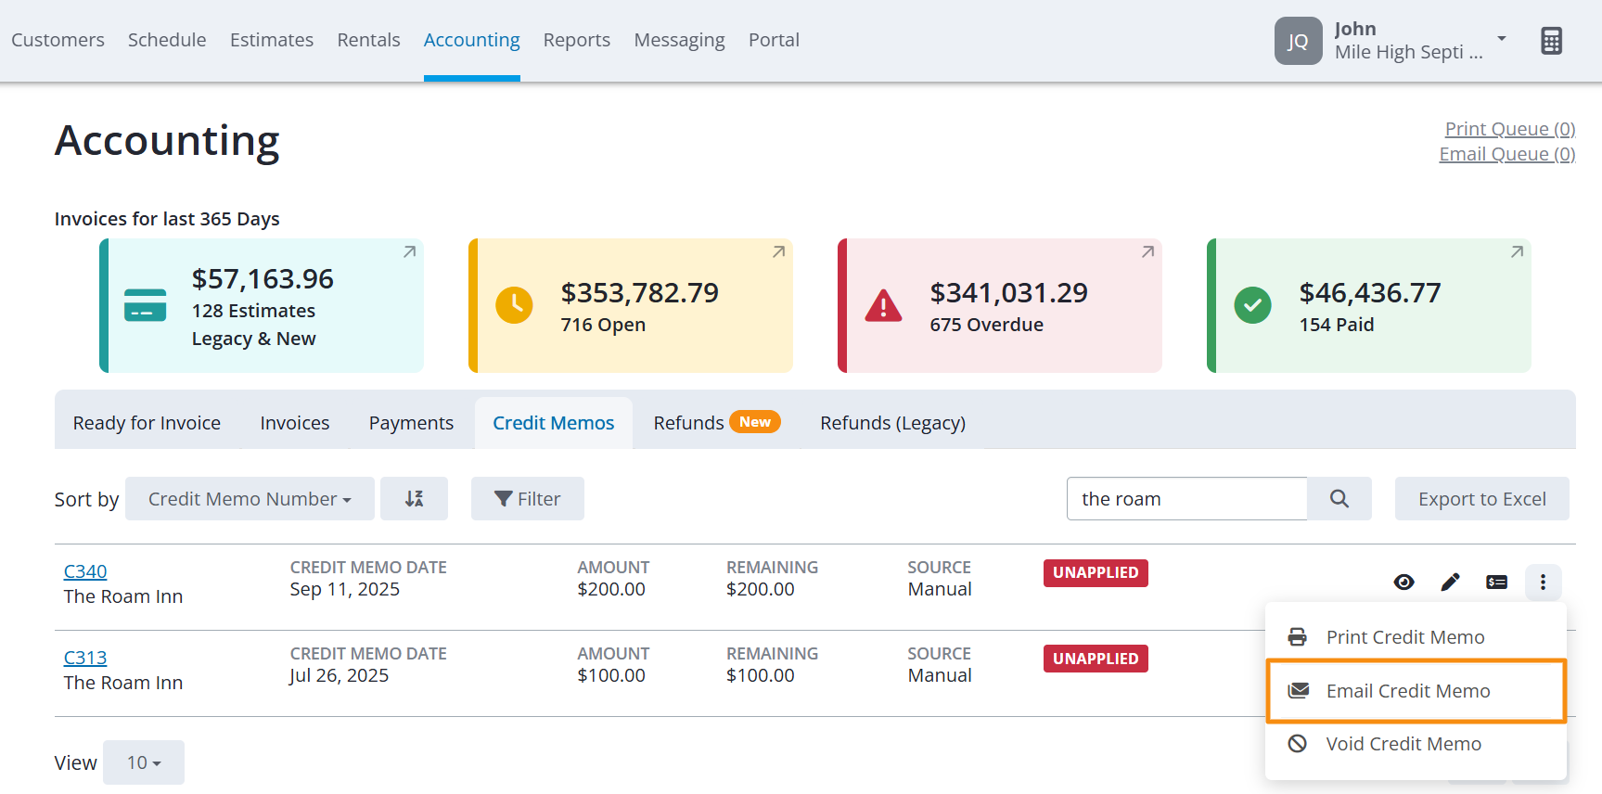Edit credit memo C340 pencil icon
The height and width of the screenshot is (794, 1602).
coord(1450,583)
